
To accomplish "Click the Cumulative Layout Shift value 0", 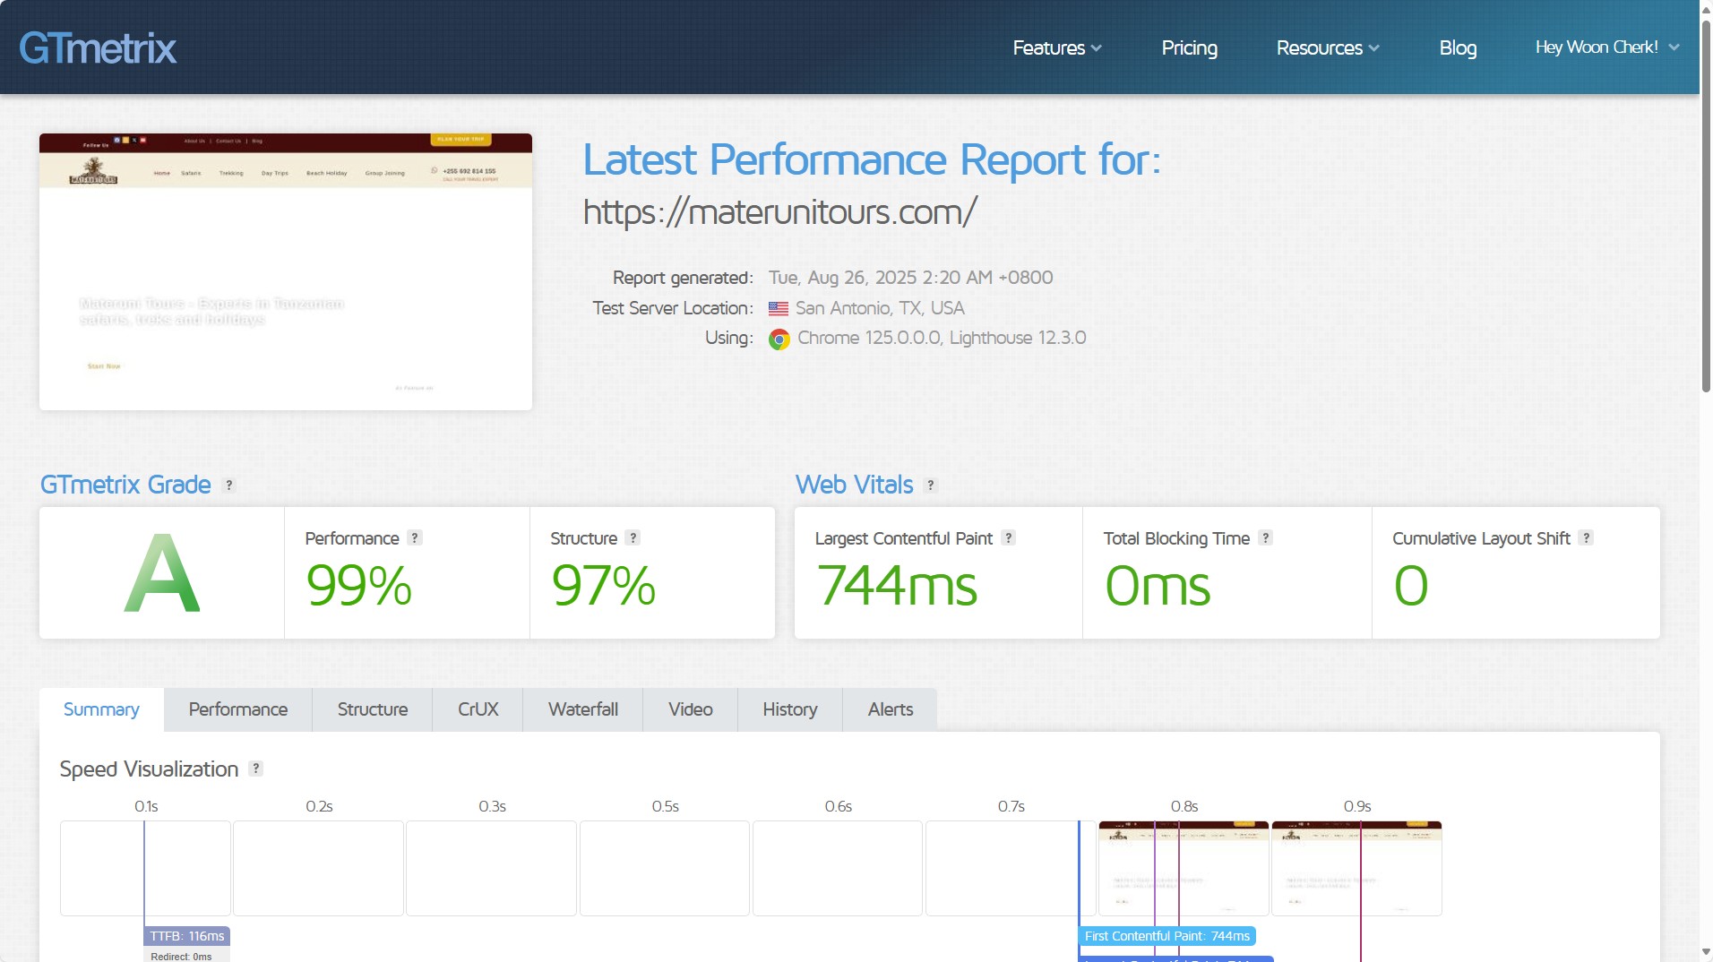I will click(x=1410, y=586).
